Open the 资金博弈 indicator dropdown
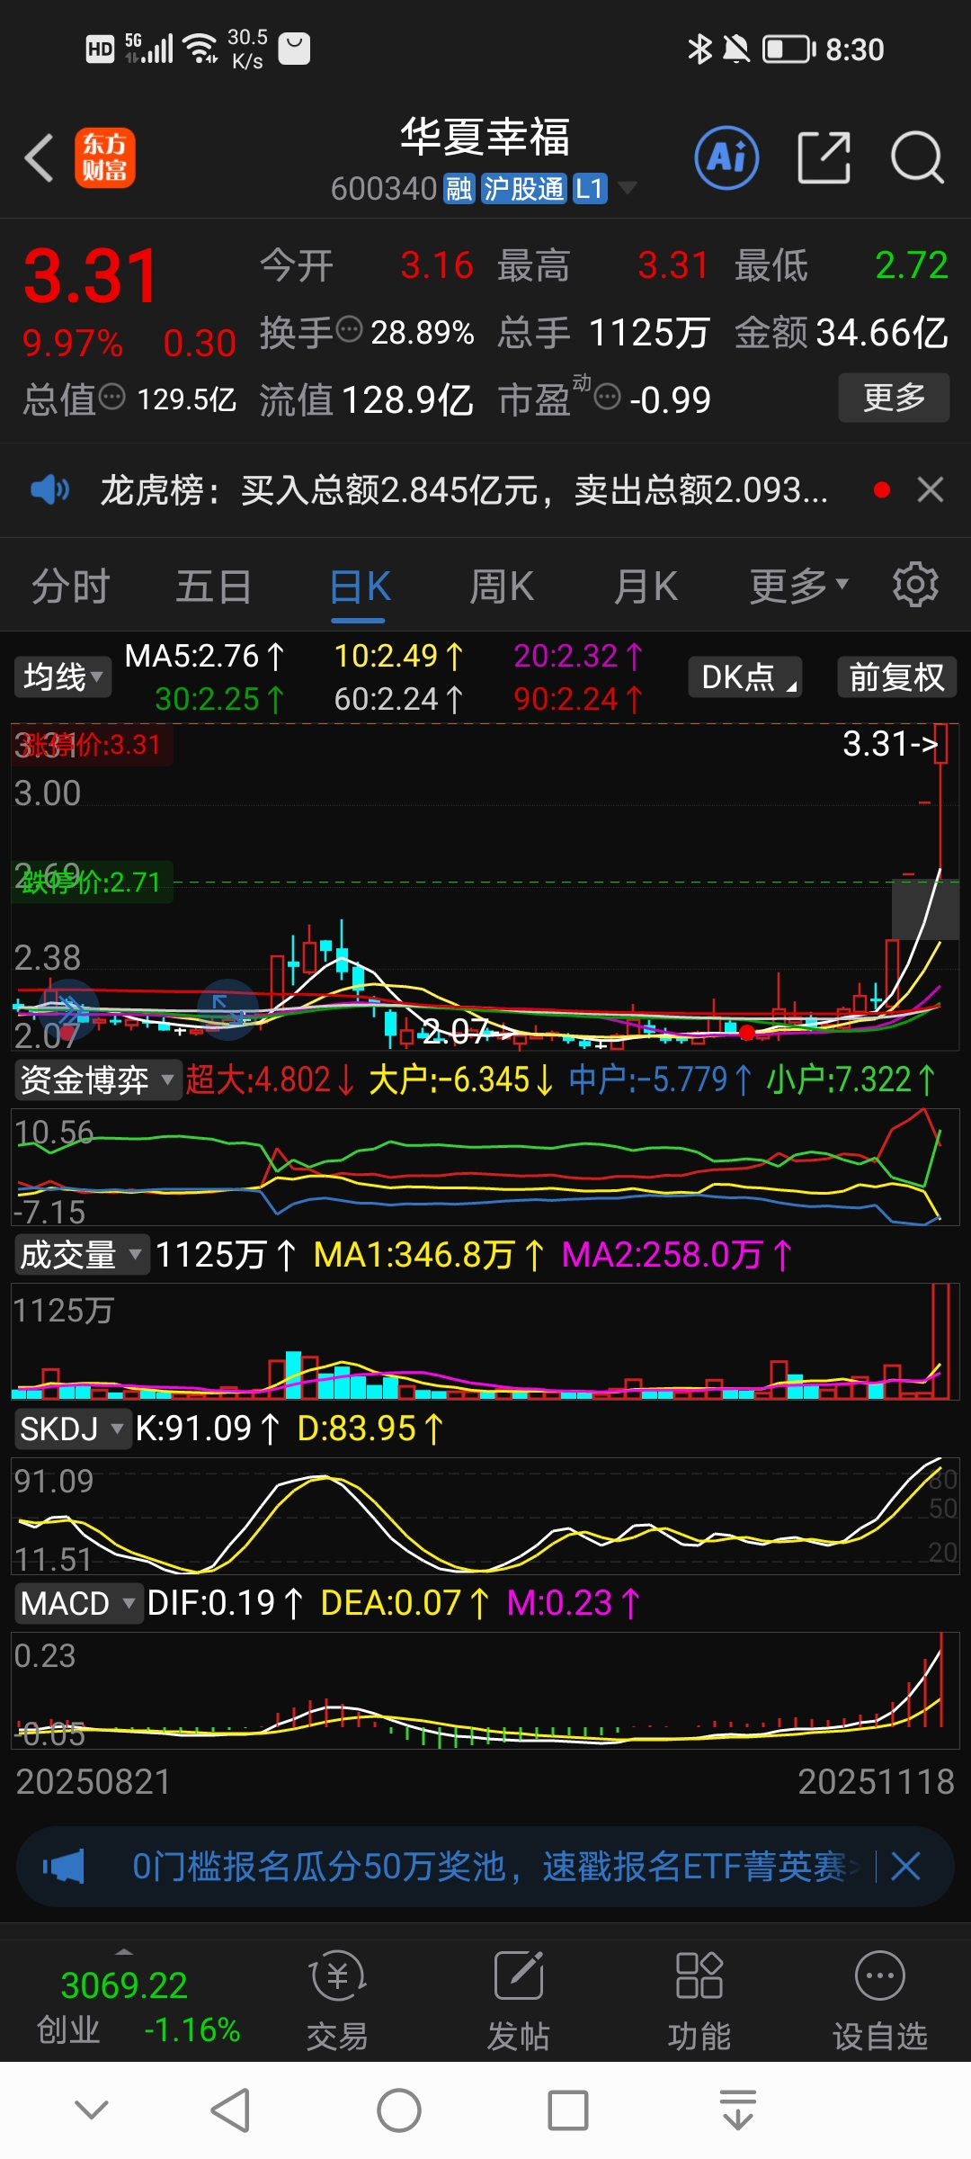The width and height of the screenshot is (971, 2159). coord(97,1079)
